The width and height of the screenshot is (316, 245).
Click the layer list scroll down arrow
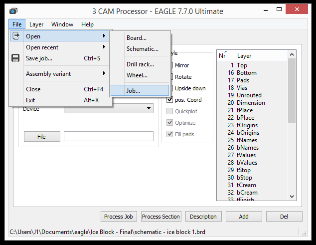(292, 197)
